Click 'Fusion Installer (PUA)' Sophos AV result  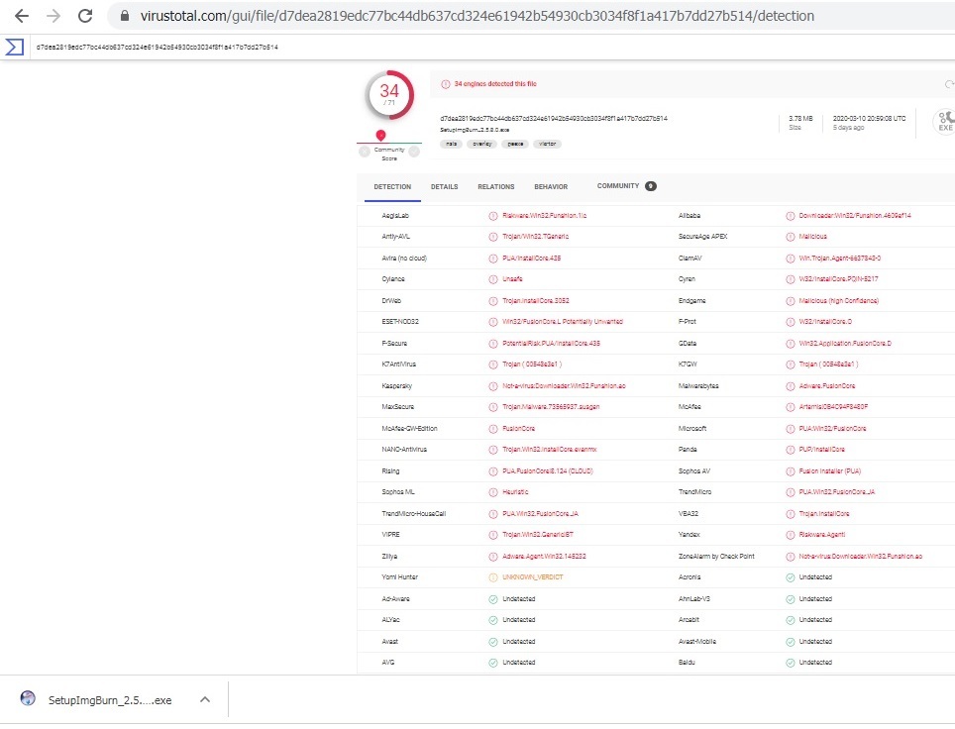click(x=829, y=471)
